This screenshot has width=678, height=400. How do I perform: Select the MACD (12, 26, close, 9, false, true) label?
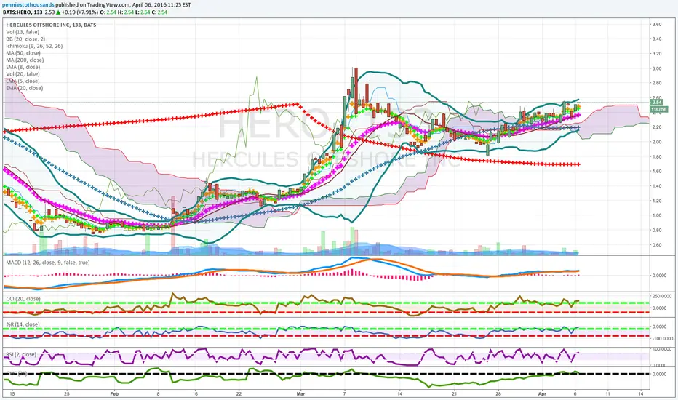[47, 263]
